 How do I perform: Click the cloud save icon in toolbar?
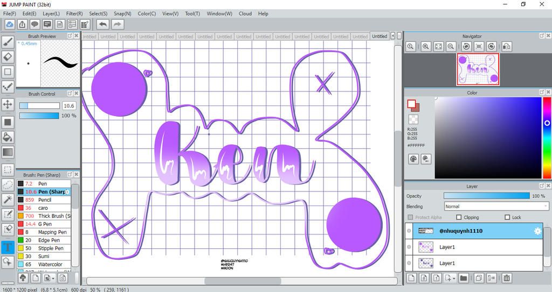pyautogui.click(x=10, y=24)
